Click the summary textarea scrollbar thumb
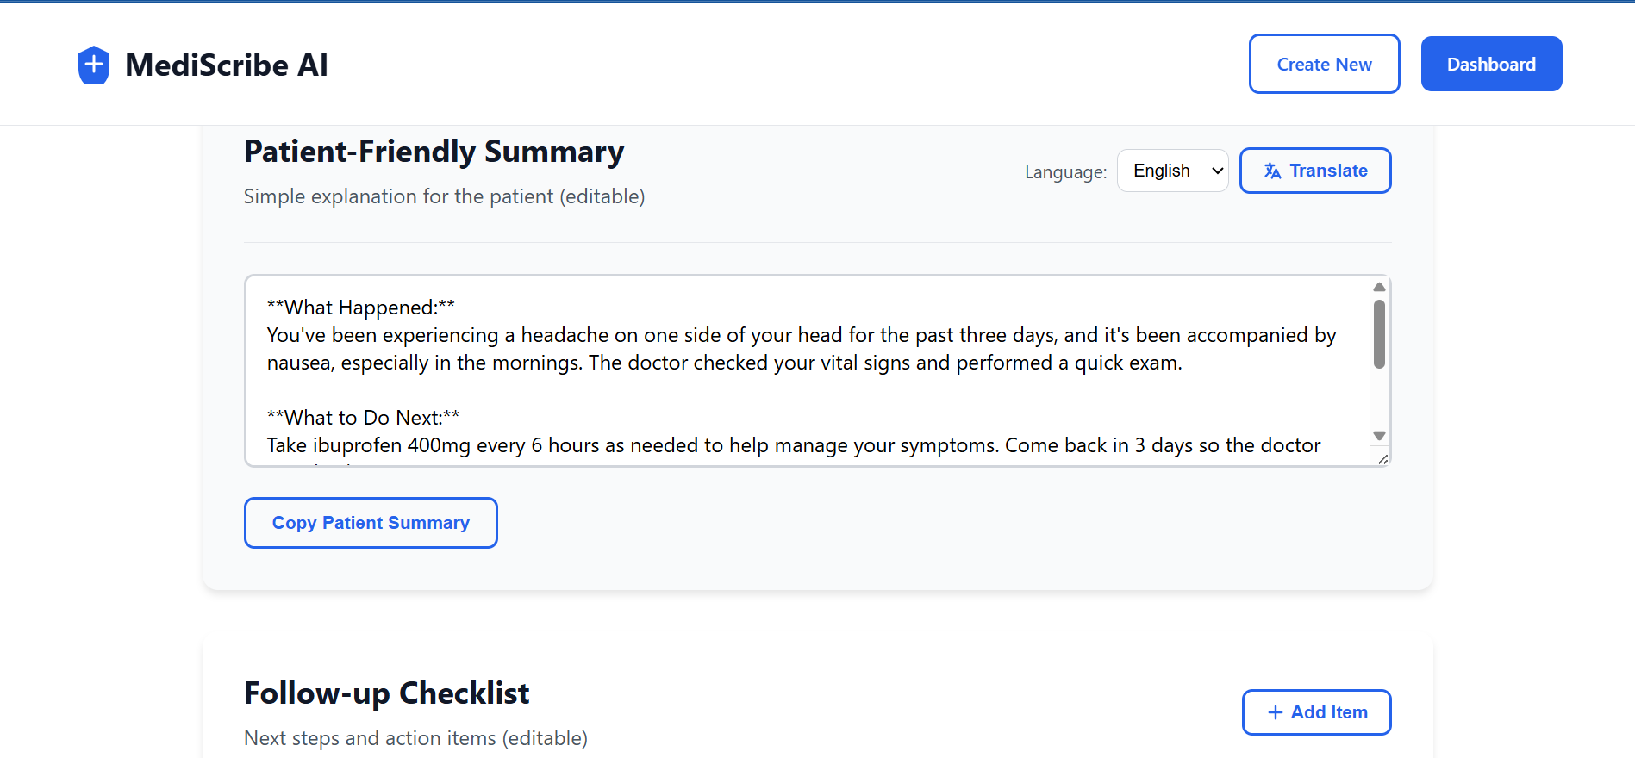Image resolution: width=1635 pixels, height=758 pixels. (1379, 334)
